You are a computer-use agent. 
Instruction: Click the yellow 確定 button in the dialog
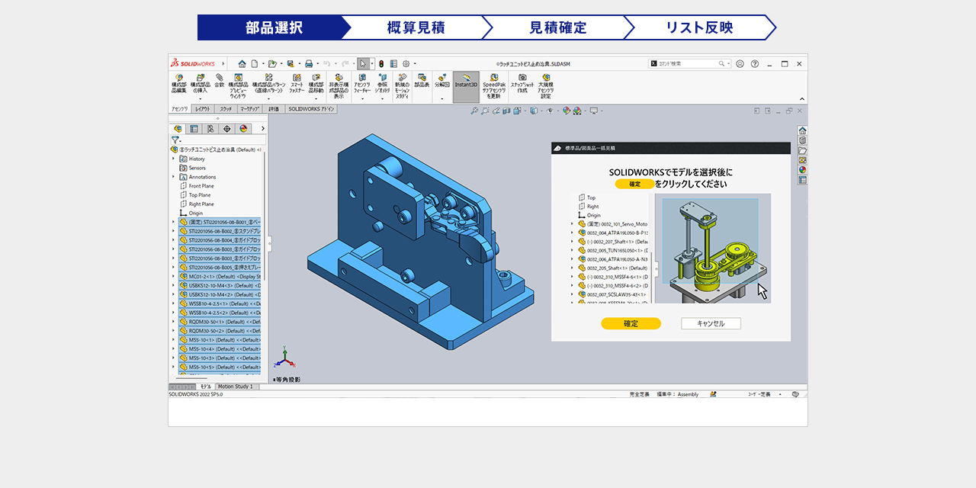tap(631, 323)
